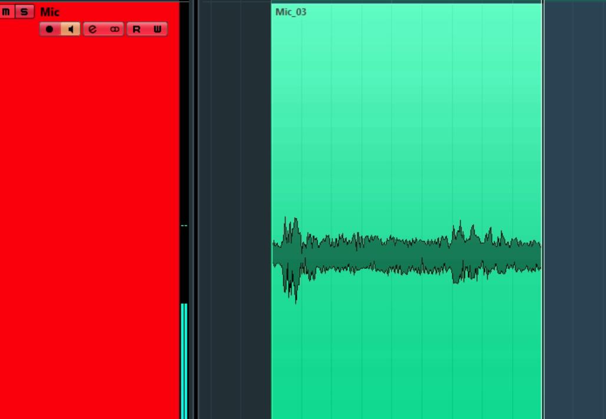Solo the Mic track
Screen dimensions: 606x419
coord(24,12)
